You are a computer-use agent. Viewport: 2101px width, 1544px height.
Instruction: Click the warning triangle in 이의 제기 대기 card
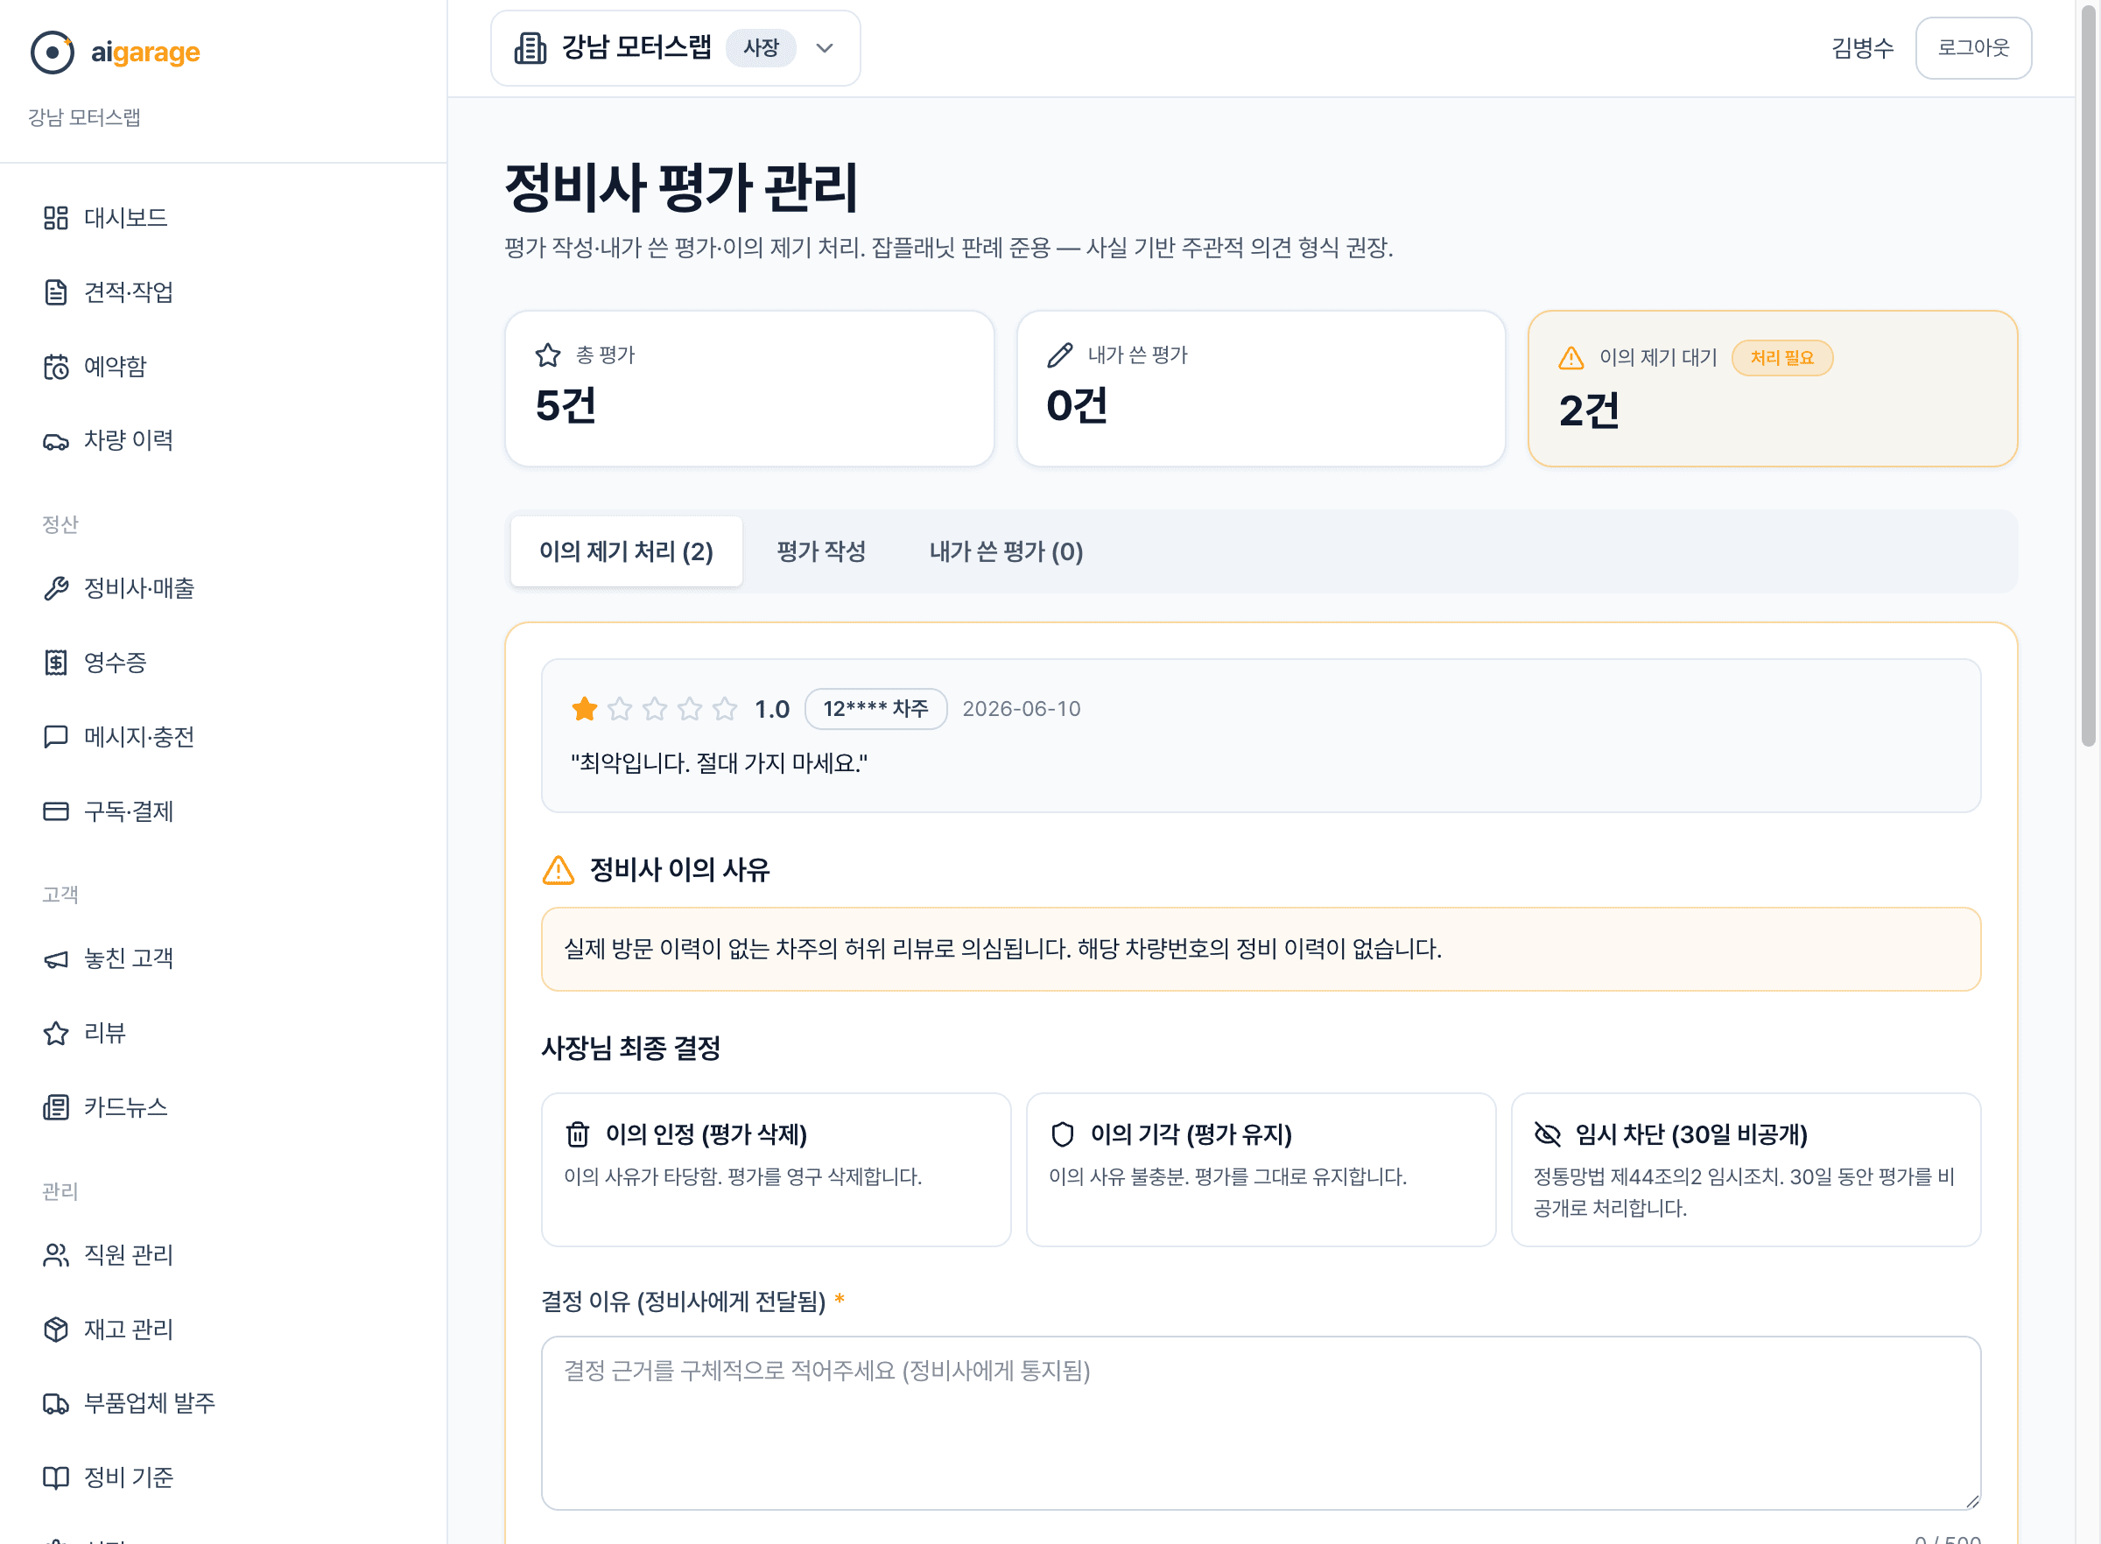[x=1571, y=358]
